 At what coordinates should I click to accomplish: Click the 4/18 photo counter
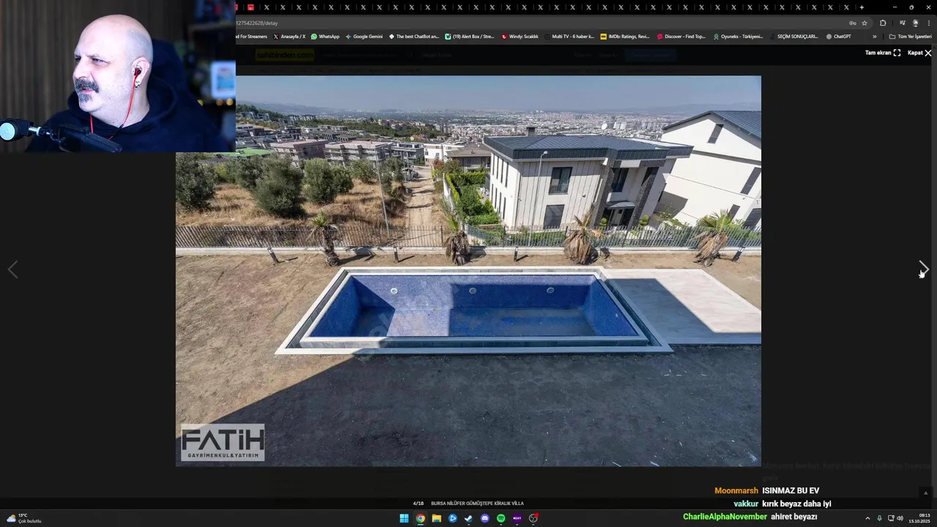coord(418,504)
